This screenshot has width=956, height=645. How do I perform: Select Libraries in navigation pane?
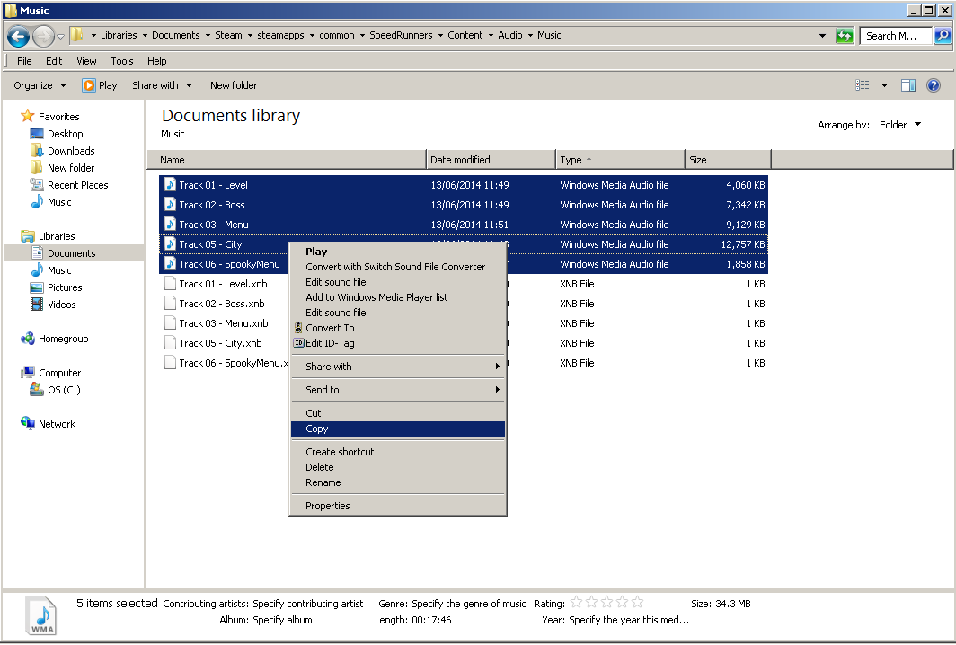pos(57,236)
